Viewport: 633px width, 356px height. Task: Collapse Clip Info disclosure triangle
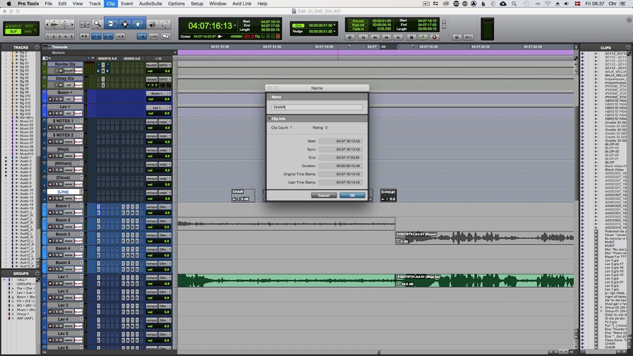point(270,119)
